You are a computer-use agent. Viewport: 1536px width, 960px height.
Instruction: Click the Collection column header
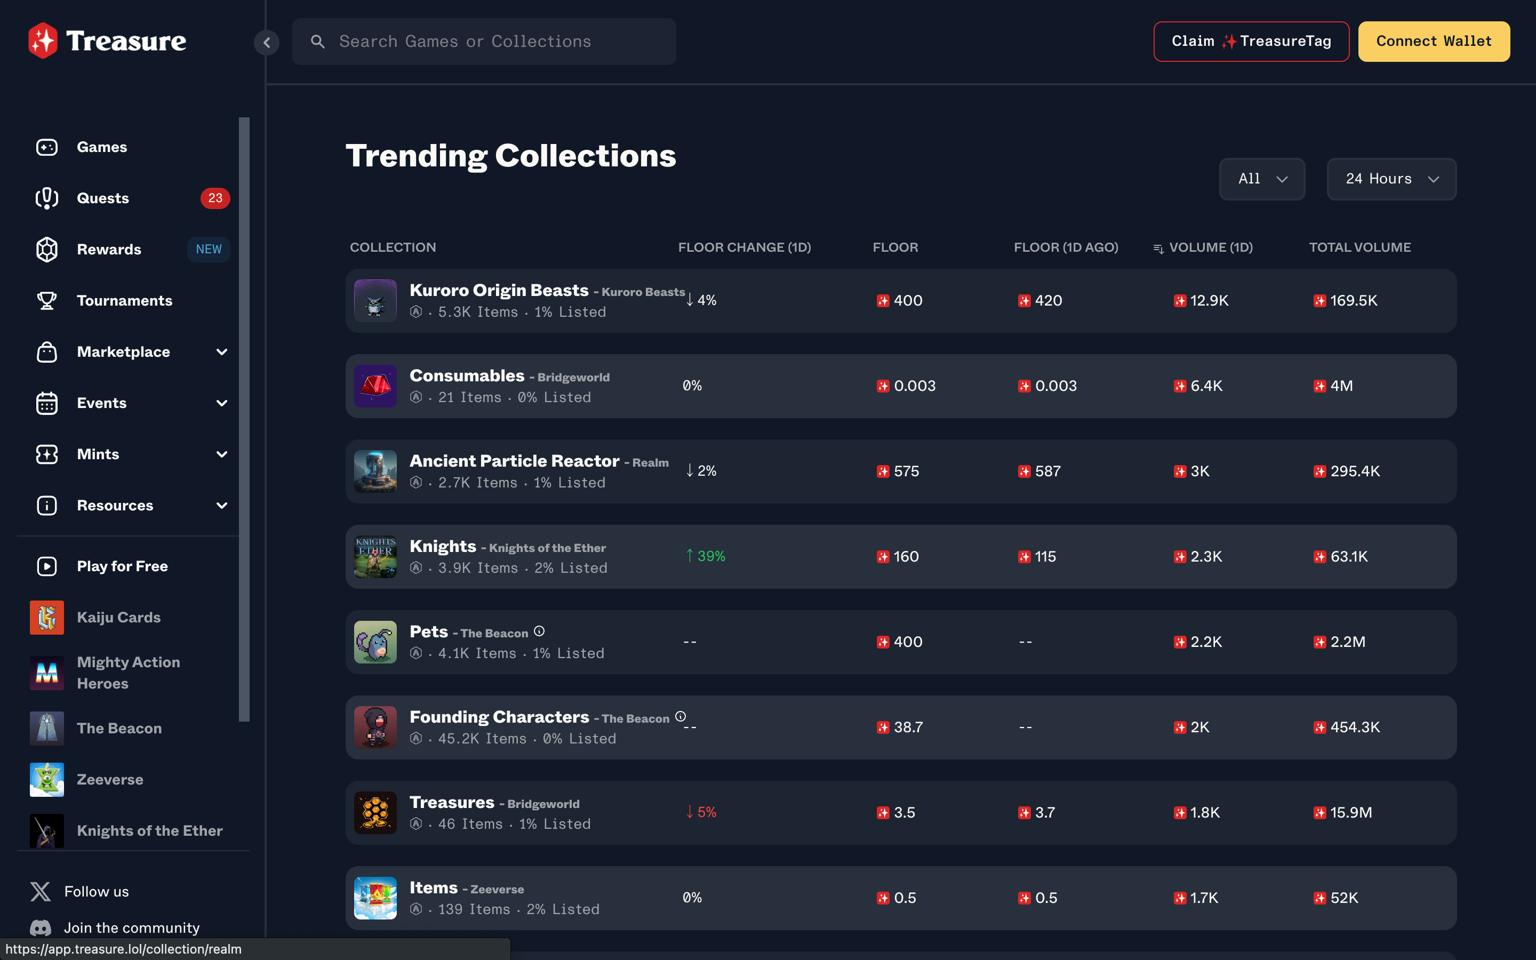click(393, 247)
